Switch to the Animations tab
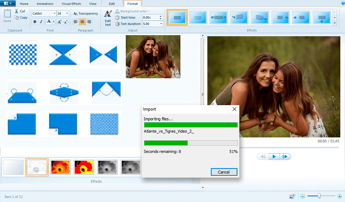 click(45, 4)
